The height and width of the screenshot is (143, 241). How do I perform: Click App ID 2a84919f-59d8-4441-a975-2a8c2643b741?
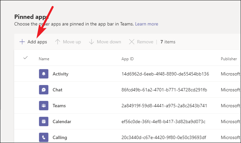pyautogui.click(x=164, y=106)
